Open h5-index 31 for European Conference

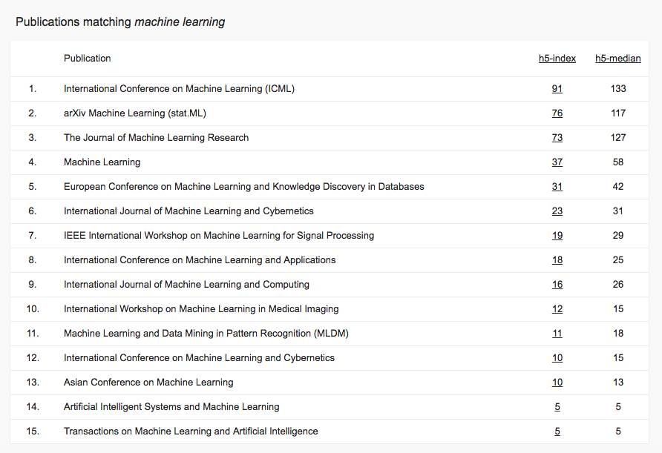coord(557,187)
